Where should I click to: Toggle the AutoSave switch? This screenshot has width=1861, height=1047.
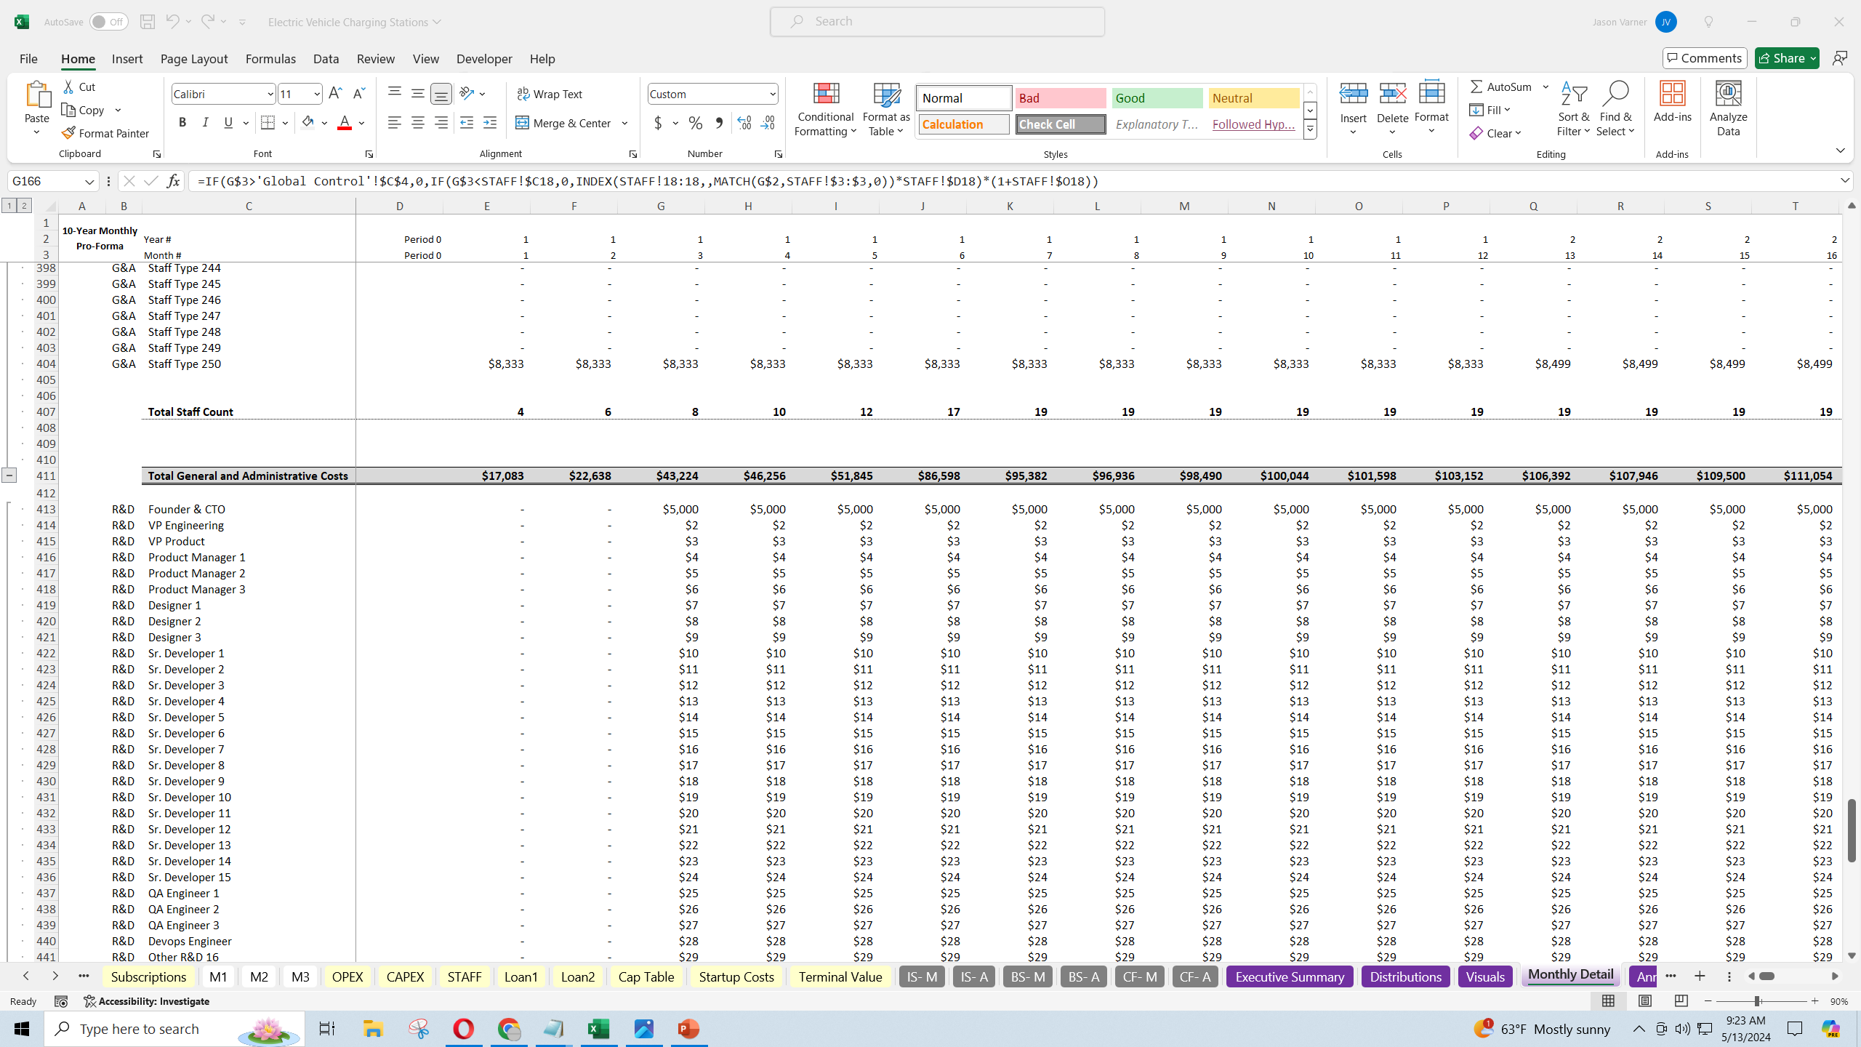click(x=108, y=22)
